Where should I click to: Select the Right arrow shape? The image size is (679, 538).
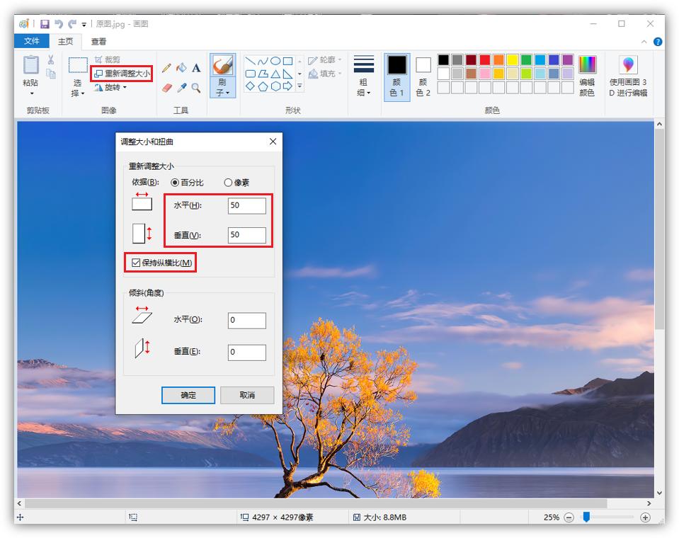(x=288, y=86)
